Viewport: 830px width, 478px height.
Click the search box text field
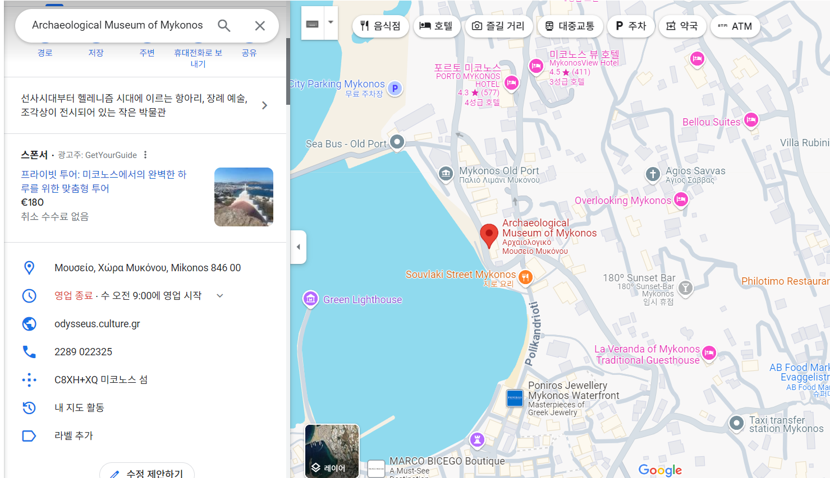[x=117, y=25]
